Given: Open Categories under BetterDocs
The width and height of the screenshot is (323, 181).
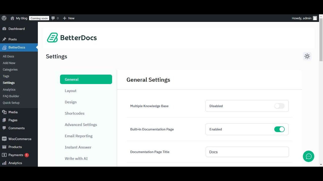Looking at the screenshot, I should [10, 70].
